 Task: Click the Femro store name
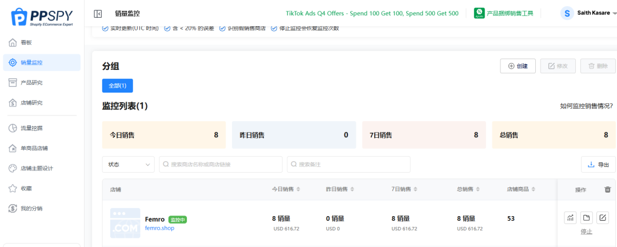155,220
